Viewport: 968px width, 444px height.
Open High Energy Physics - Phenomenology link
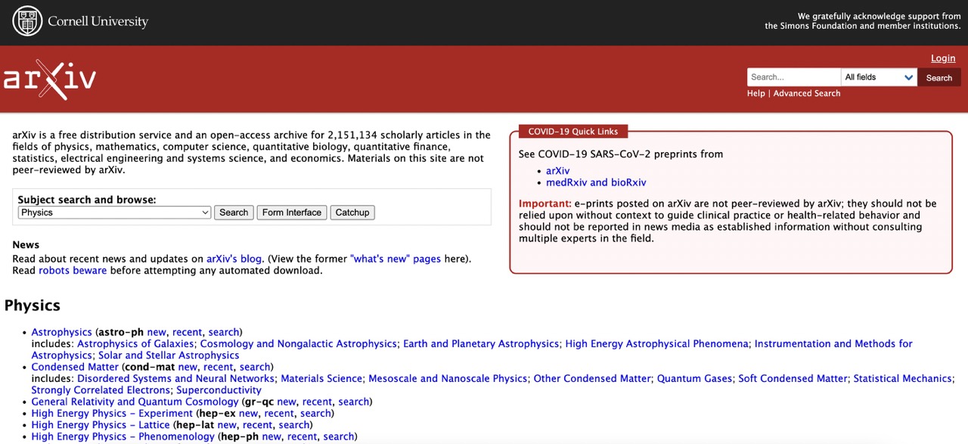coord(123,436)
